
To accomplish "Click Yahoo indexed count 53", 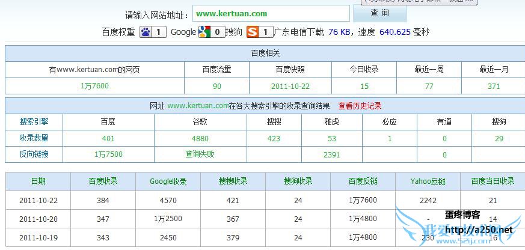I will tap(332, 139).
